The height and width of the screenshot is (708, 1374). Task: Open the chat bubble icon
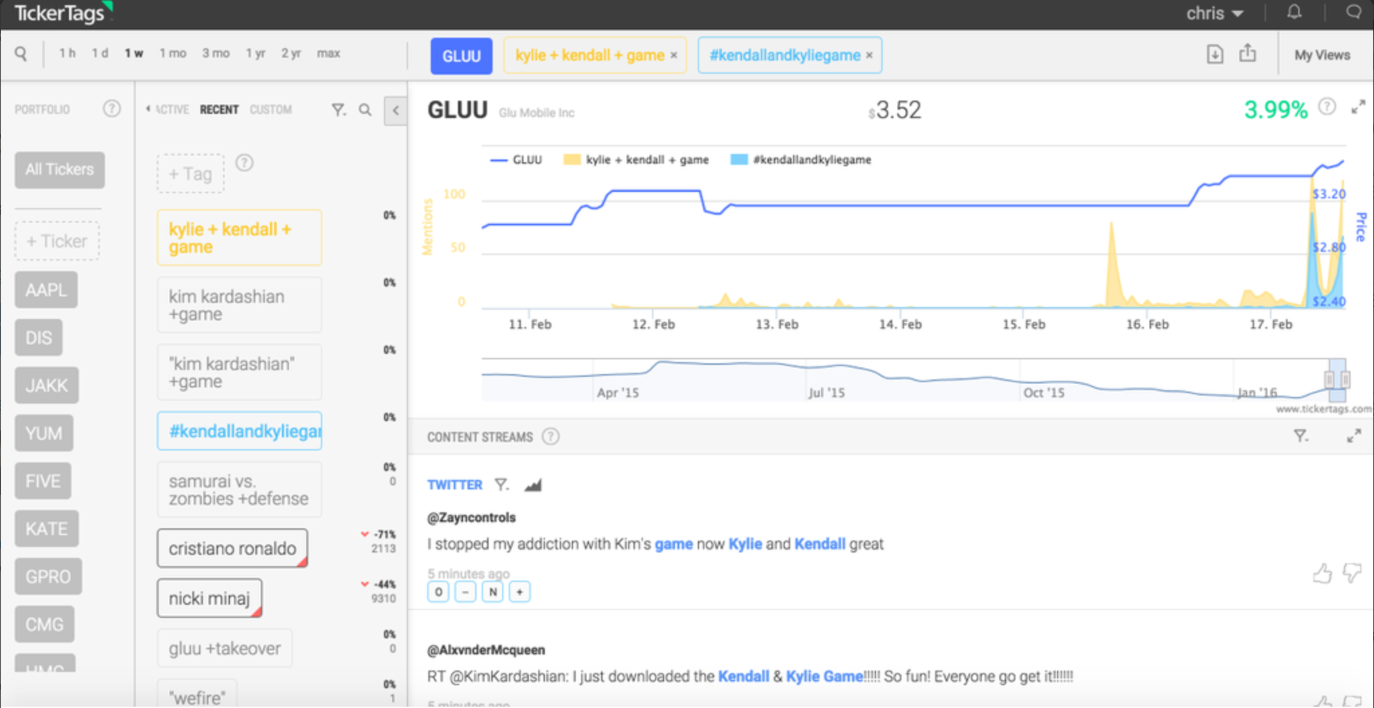1353,13
